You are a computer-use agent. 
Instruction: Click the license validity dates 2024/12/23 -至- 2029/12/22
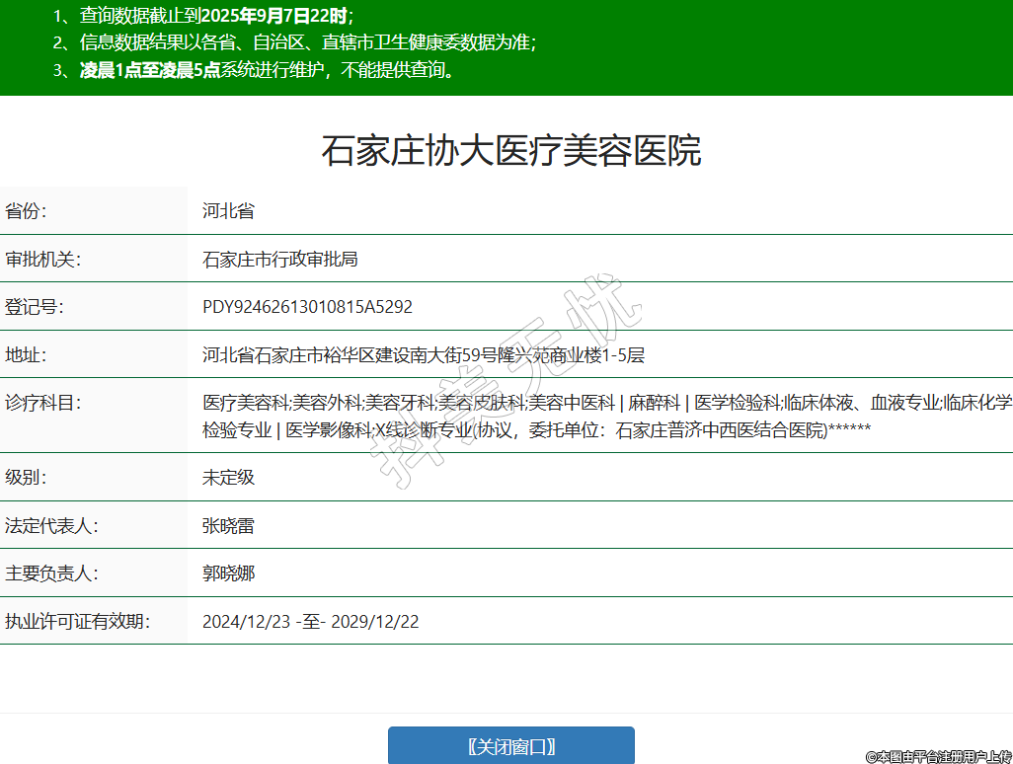coord(310,622)
